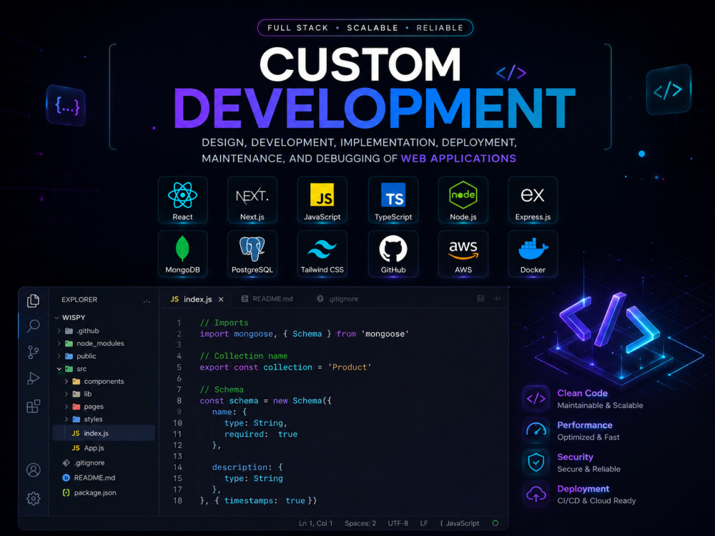The image size is (715, 536).
Task: Open index.js in the file tree
Action: point(104,434)
